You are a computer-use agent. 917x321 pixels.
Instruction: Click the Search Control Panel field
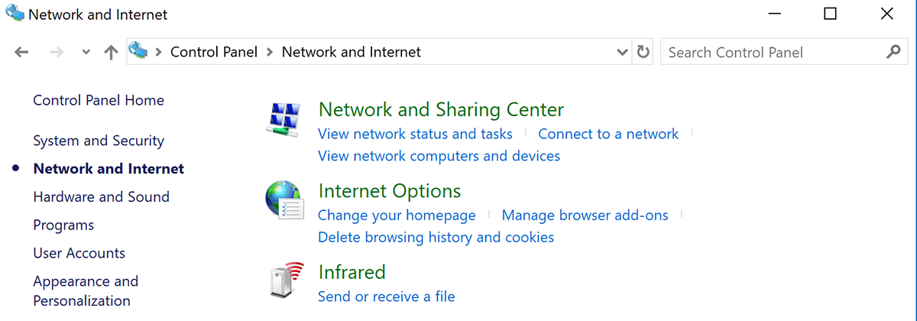(x=772, y=53)
